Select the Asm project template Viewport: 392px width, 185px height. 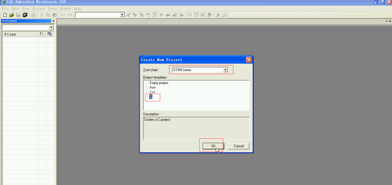click(152, 87)
